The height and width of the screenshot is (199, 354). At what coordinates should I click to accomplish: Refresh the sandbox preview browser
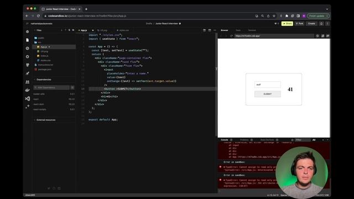[231, 36]
